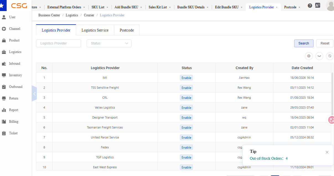Click the TGP Logistics cell

tap(105, 157)
